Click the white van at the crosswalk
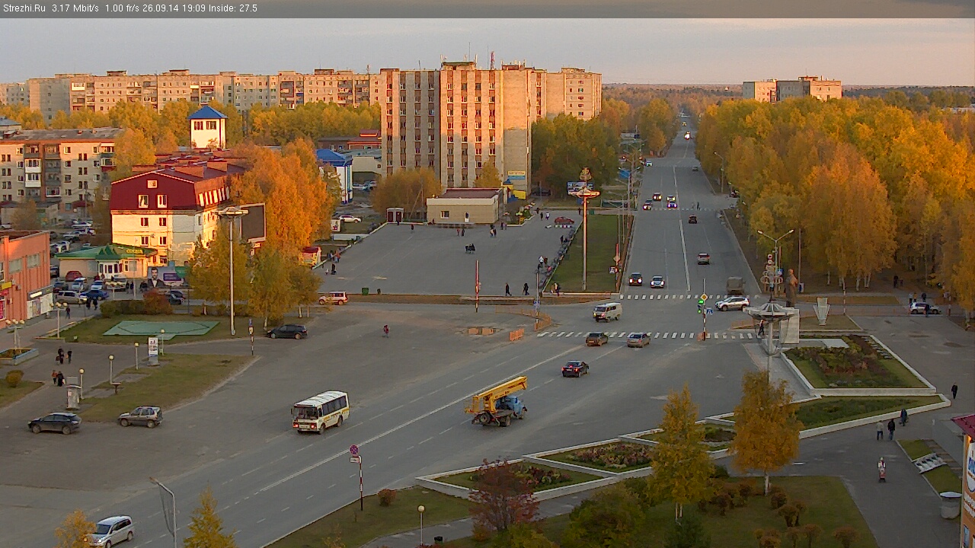975x548 pixels. [607, 312]
